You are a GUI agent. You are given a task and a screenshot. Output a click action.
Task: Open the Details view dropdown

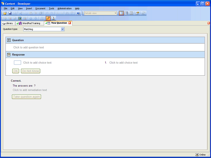tap(115, 13)
